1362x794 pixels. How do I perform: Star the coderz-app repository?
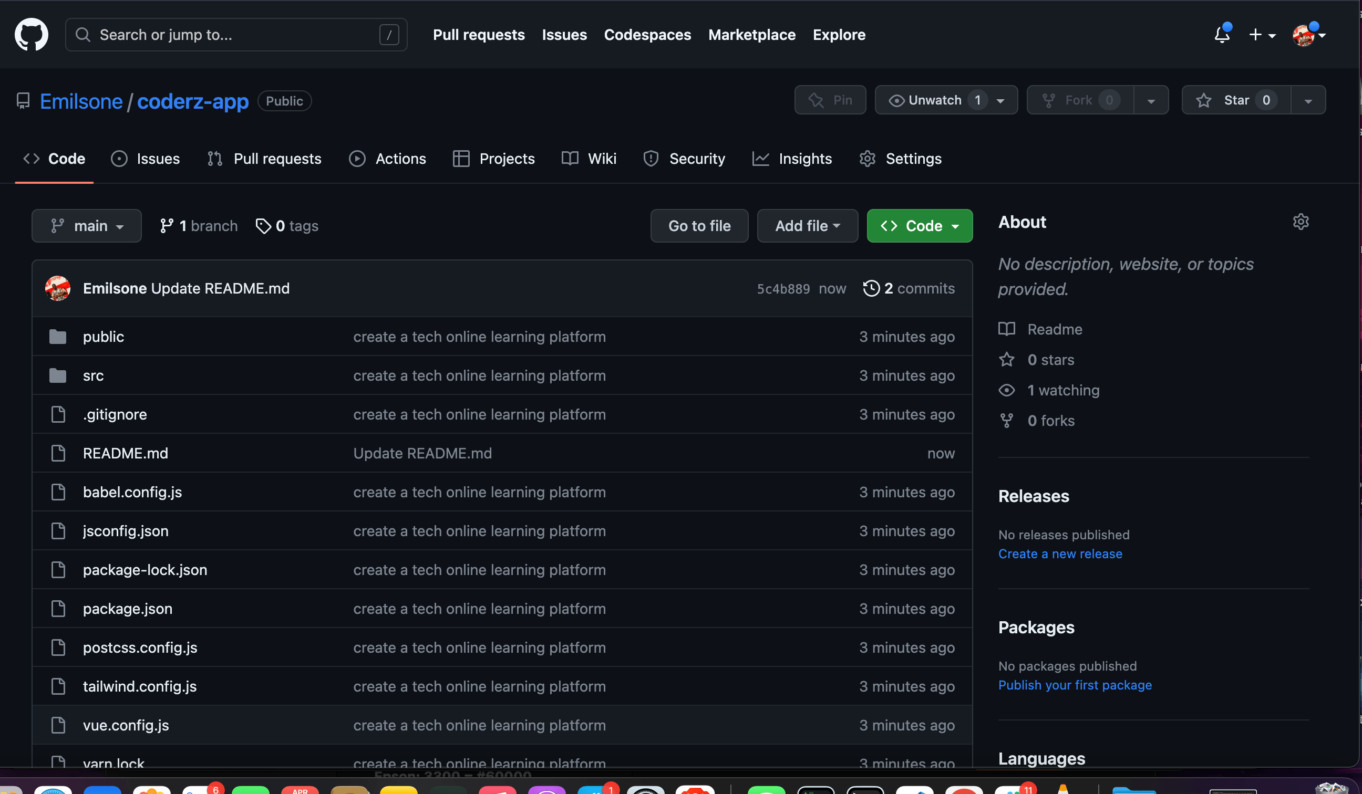pos(1236,100)
